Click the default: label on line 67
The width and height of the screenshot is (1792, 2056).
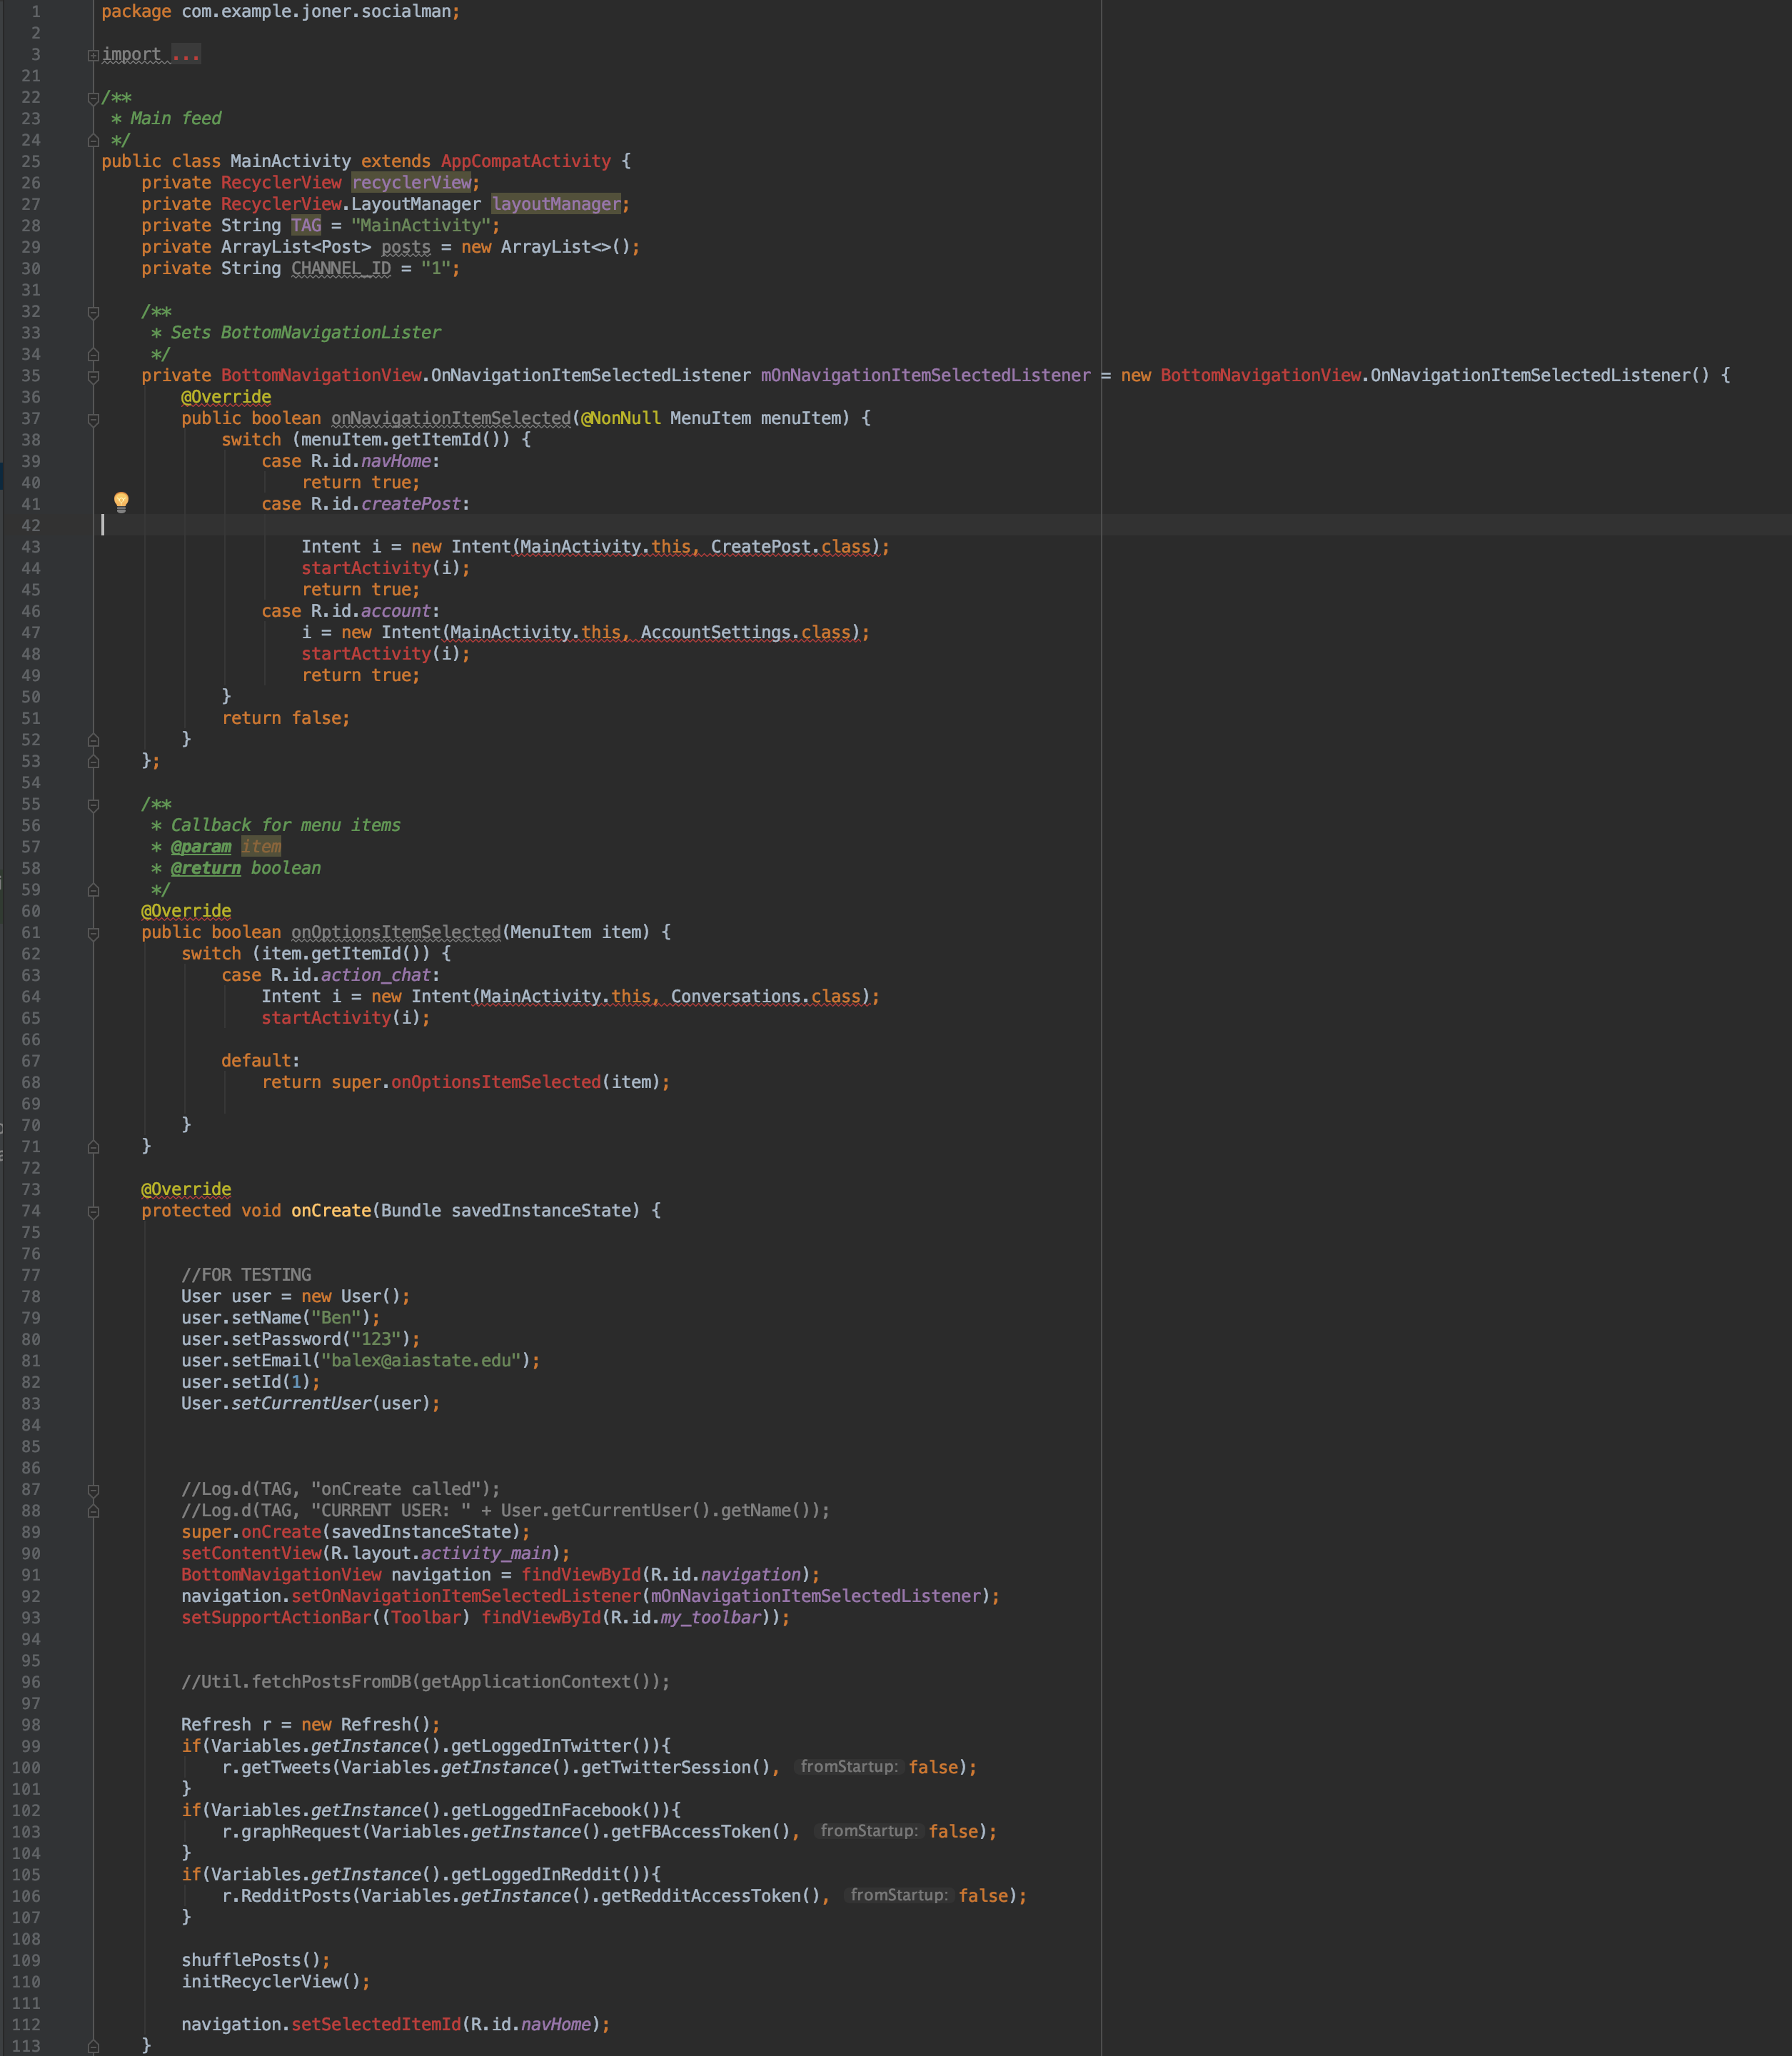coord(261,1061)
